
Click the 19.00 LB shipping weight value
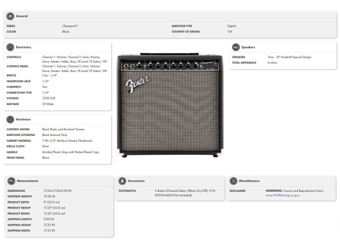pos(50,196)
